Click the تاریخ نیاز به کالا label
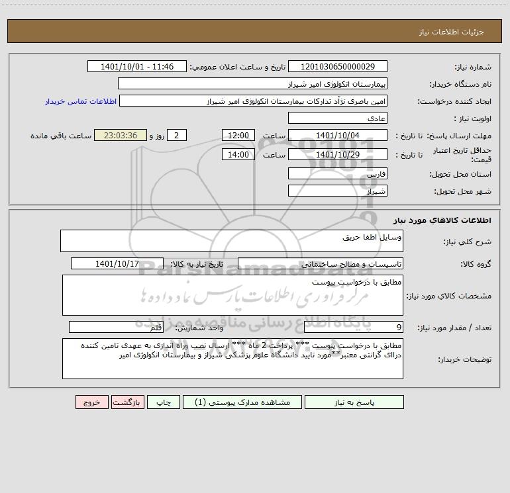This screenshot has height=493, width=510. tap(197, 264)
